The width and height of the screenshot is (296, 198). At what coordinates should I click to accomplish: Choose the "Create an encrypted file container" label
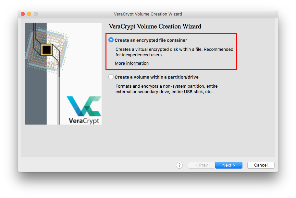coord(151,40)
